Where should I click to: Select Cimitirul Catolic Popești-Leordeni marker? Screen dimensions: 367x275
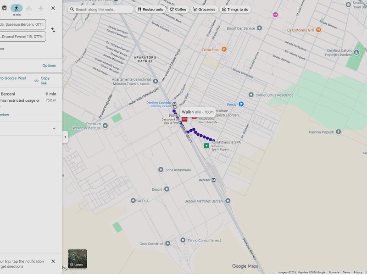pos(356,52)
